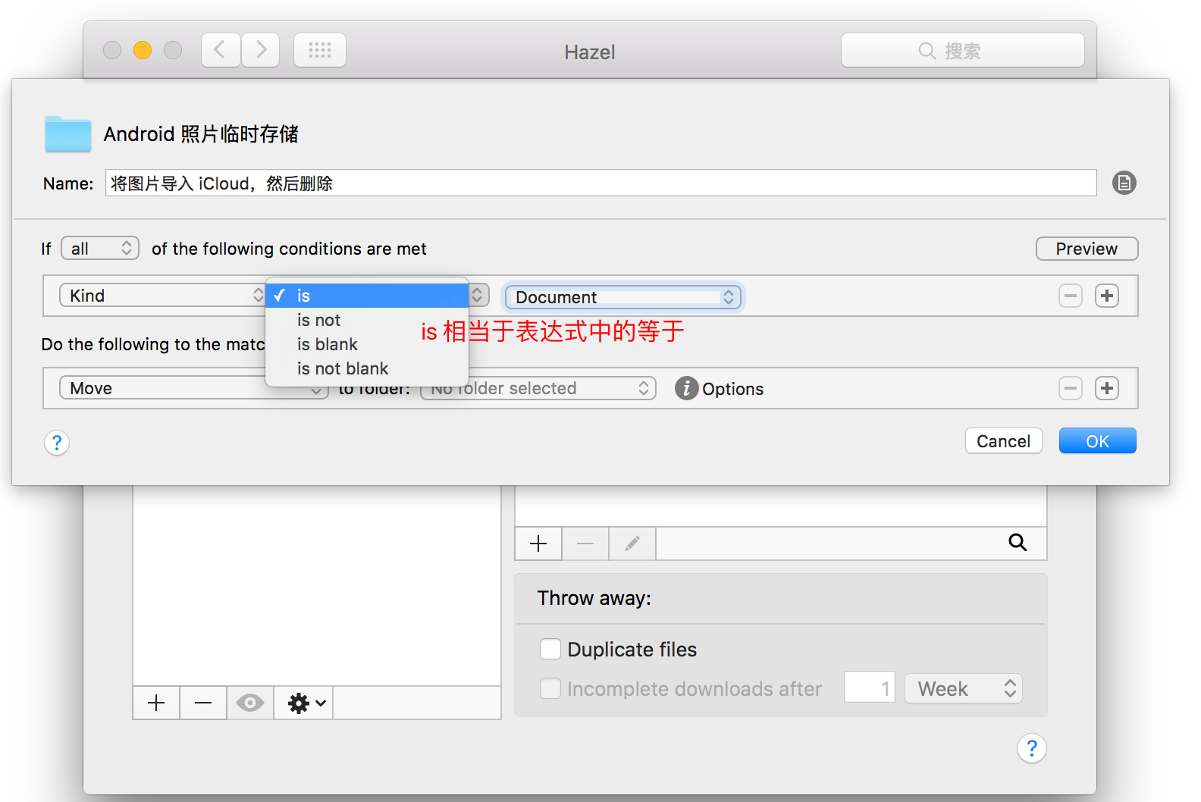Click the rule notes document icon
Image resolution: width=1201 pixels, height=802 pixels.
click(1124, 183)
